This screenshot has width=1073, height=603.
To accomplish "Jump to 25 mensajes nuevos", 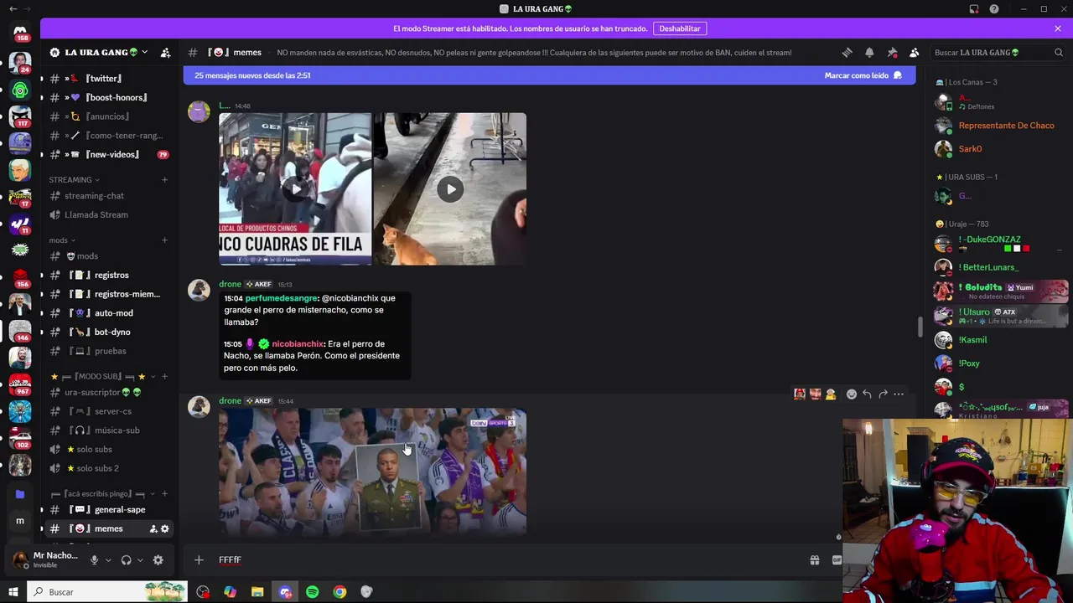I will [x=252, y=75].
